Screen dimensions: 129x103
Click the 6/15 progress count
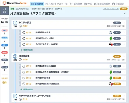[5, 22]
